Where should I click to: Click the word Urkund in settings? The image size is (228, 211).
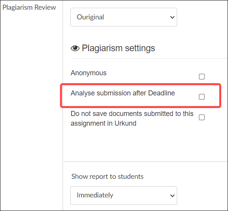tap(125, 123)
